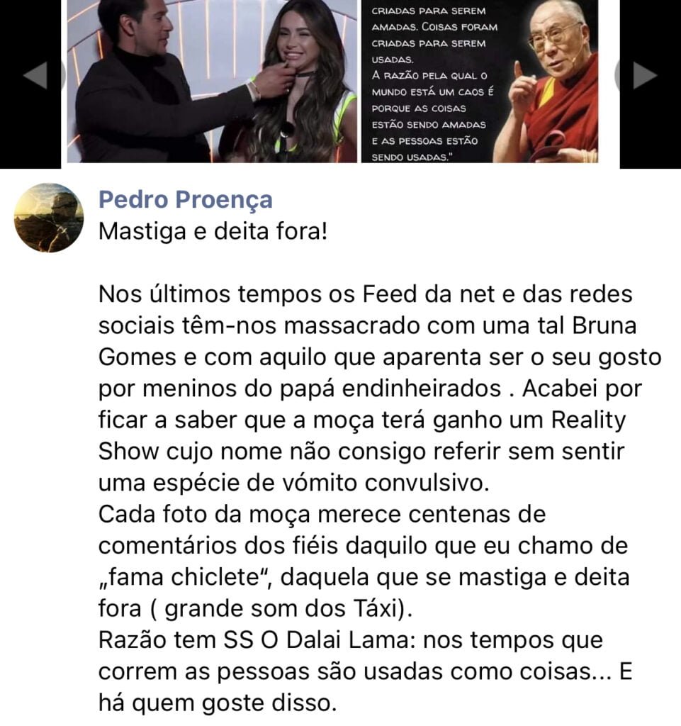Click the sentence 'há quem goste disso.'
The width and height of the screenshot is (681, 726).
tap(217, 703)
